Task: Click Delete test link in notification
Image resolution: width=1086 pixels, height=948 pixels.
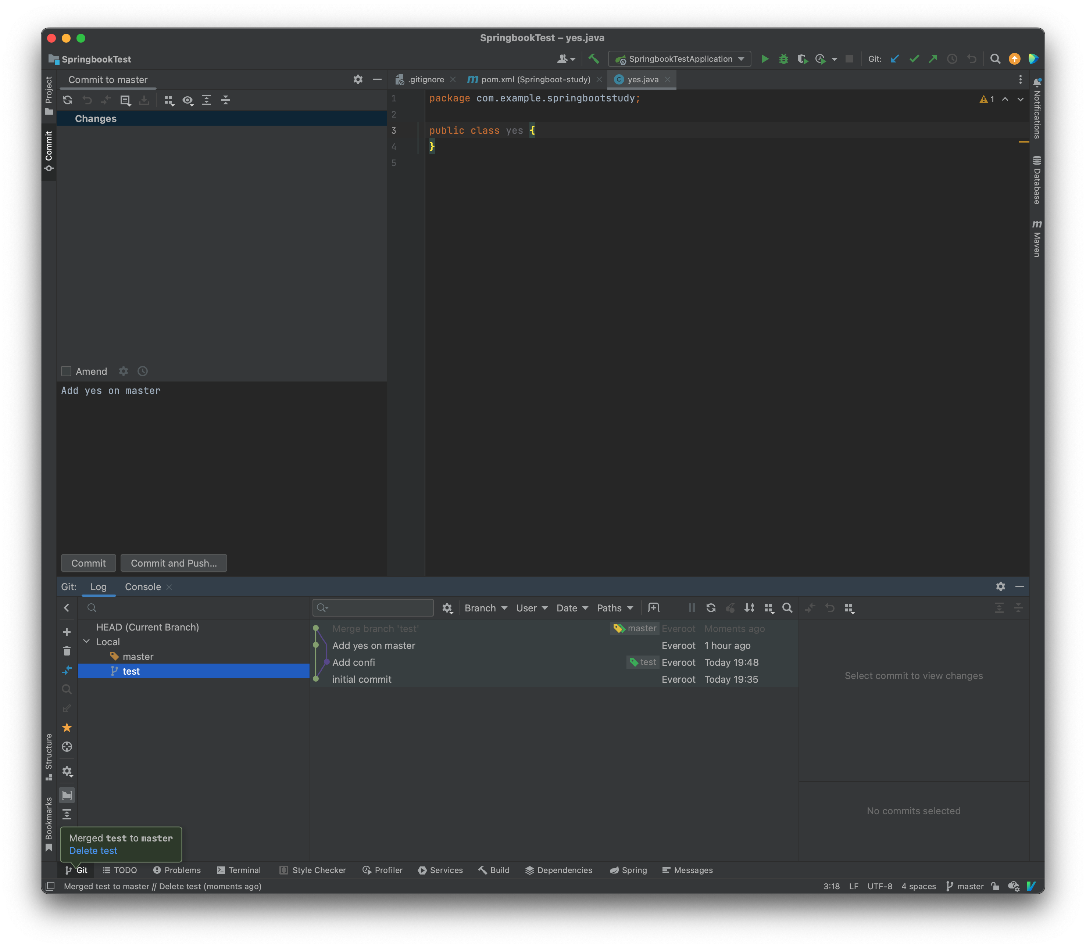Action: tap(93, 851)
